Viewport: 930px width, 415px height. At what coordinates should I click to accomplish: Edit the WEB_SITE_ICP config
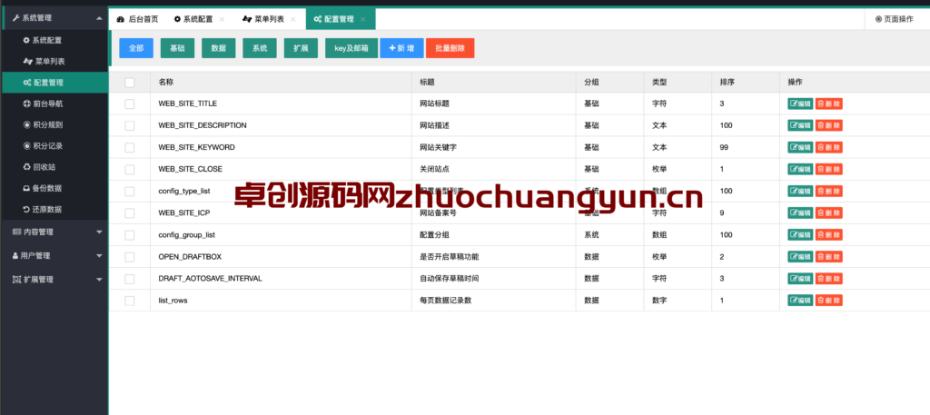pos(800,212)
